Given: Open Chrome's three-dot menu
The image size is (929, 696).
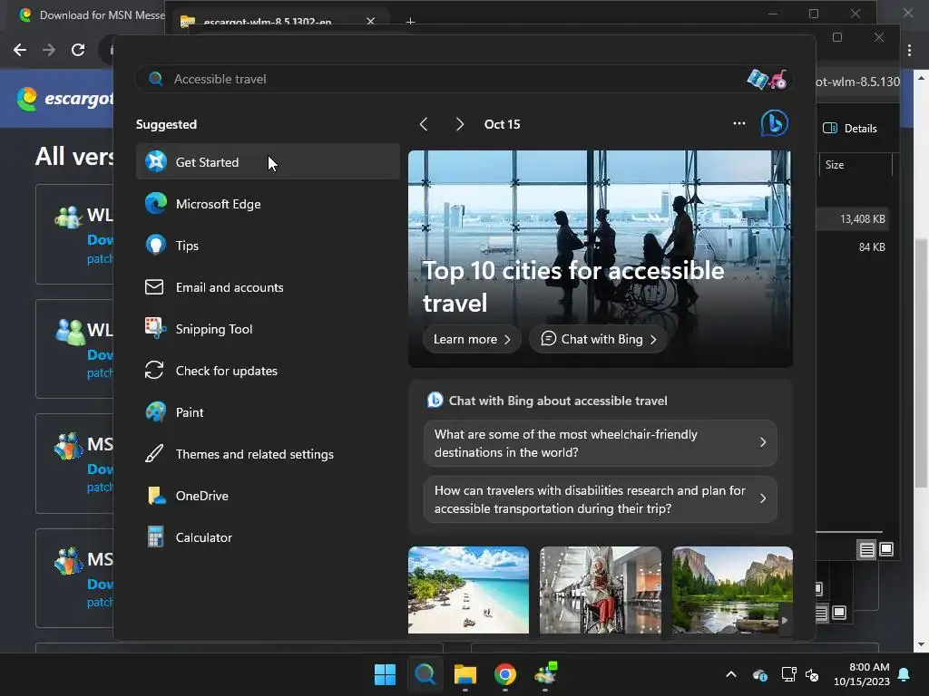Looking at the screenshot, I should coord(909,51).
